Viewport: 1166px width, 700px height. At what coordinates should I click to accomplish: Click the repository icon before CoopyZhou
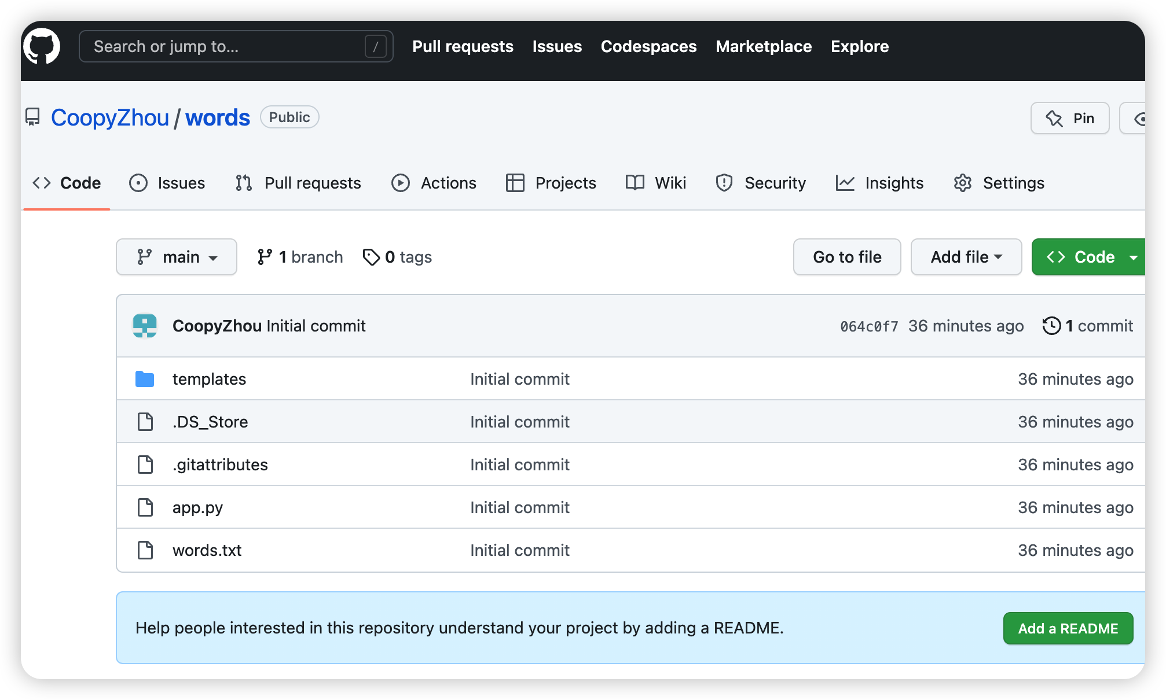point(32,117)
